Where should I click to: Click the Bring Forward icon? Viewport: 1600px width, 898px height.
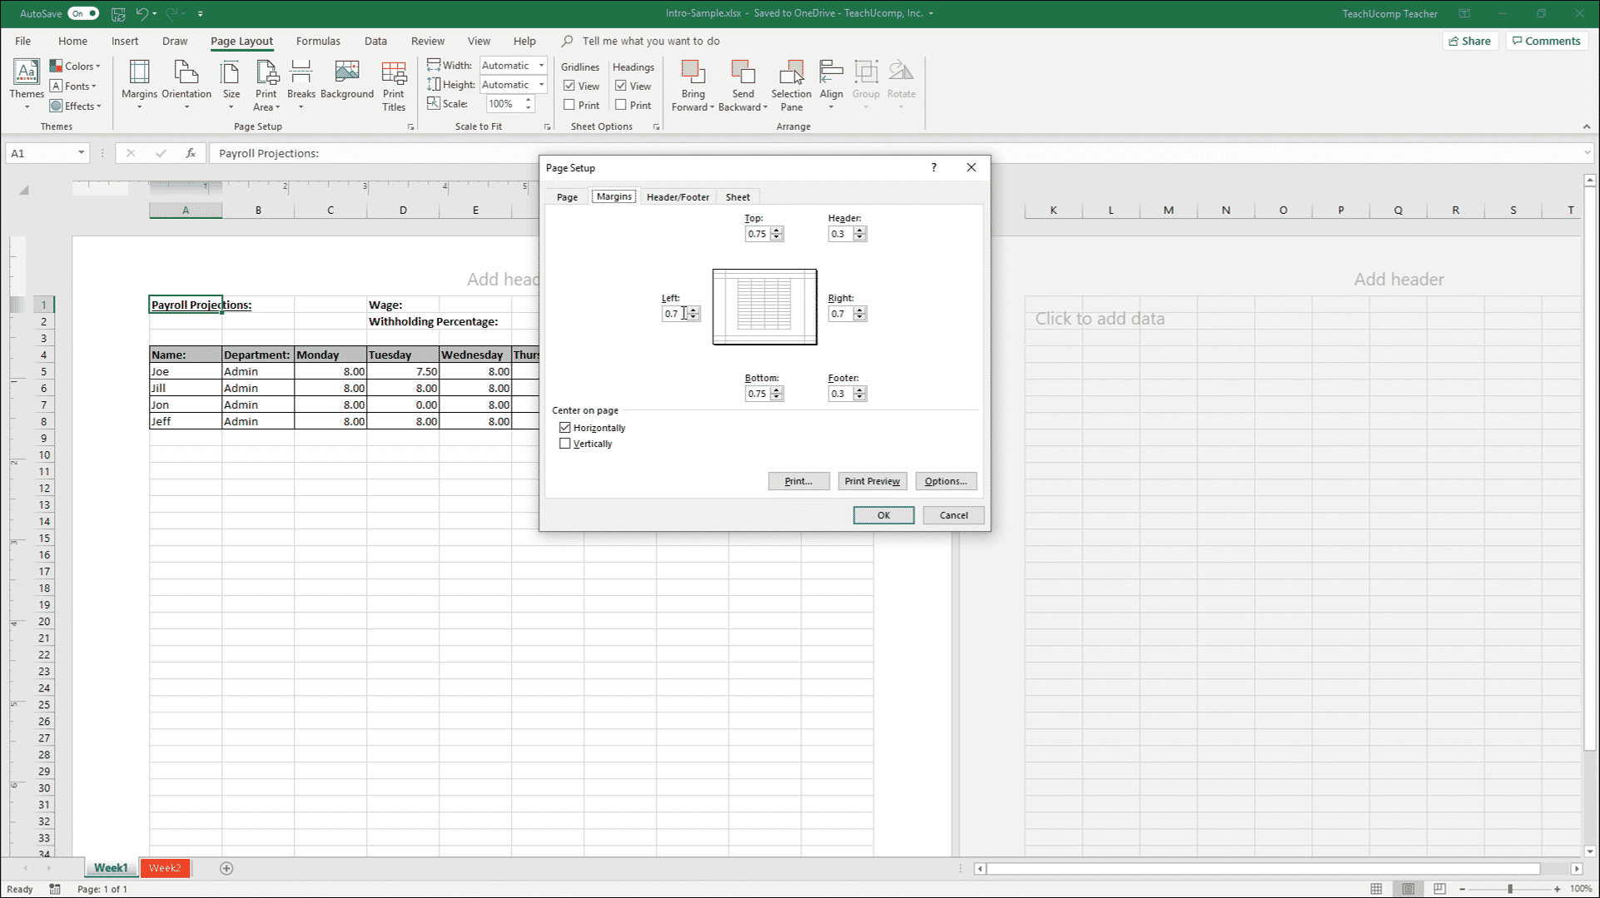pos(693,73)
